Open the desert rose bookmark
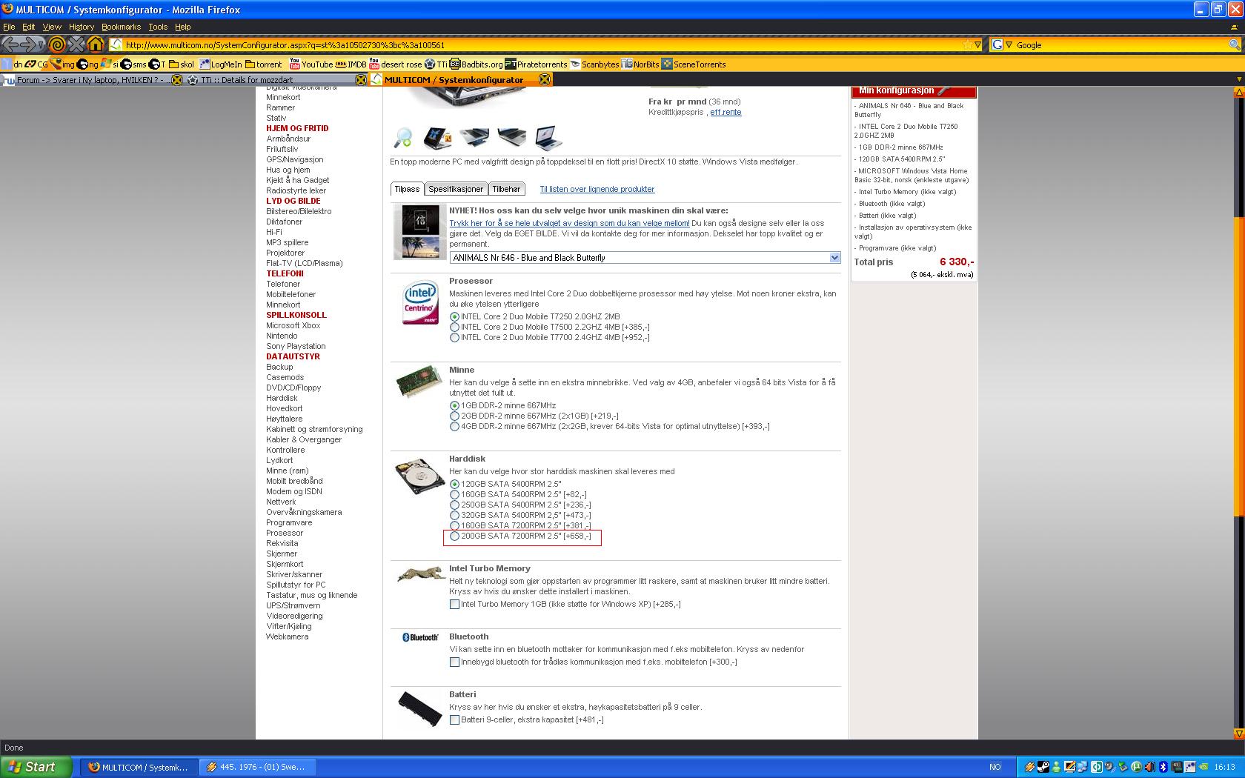 (x=396, y=64)
